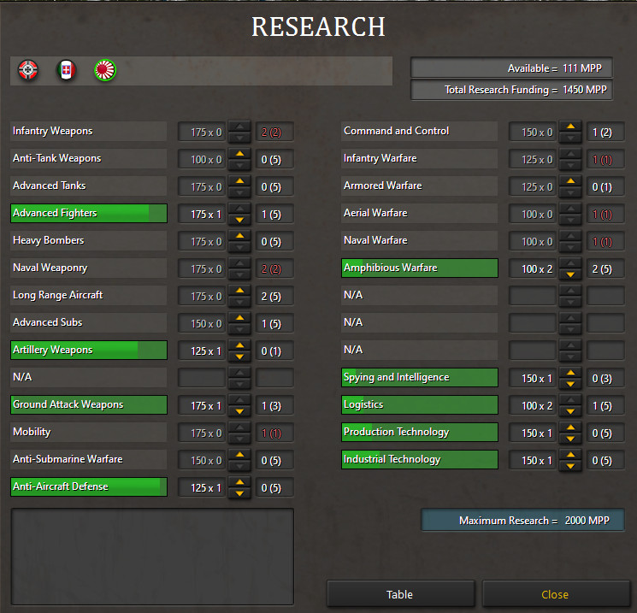Click the Amphibious Warfare 100 x 2 cost

pos(533,269)
